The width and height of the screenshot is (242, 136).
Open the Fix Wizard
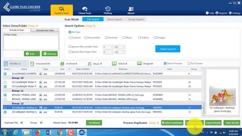click(94, 123)
